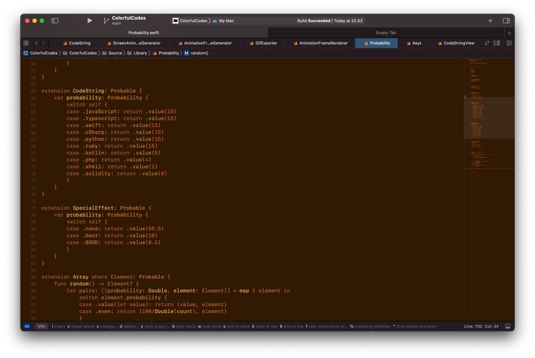The width and height of the screenshot is (535, 358).
Task: Switch to the Probability.swift window tab
Action: point(144,33)
